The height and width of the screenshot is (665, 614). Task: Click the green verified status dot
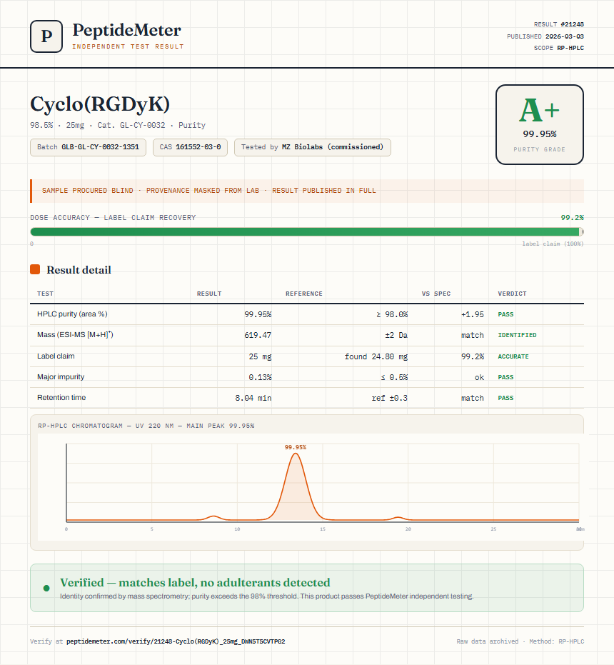tap(46, 589)
